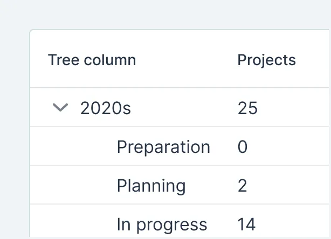
Task: Click the 0 projects cell for Preparation
Action: point(243,147)
